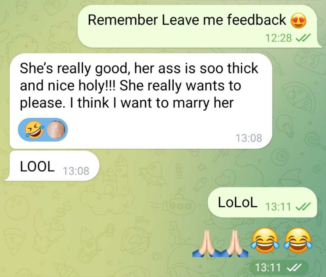The height and width of the screenshot is (277, 326).
Task: Select the 'She's really good' message bubble
Action: [141, 101]
